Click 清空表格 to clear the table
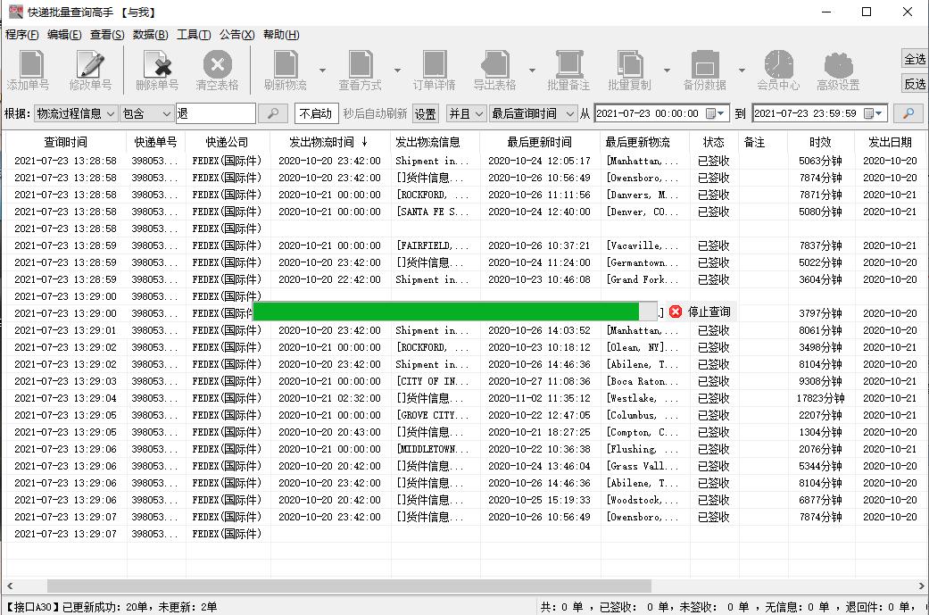Screen dimensions: 929x615 tap(217, 67)
